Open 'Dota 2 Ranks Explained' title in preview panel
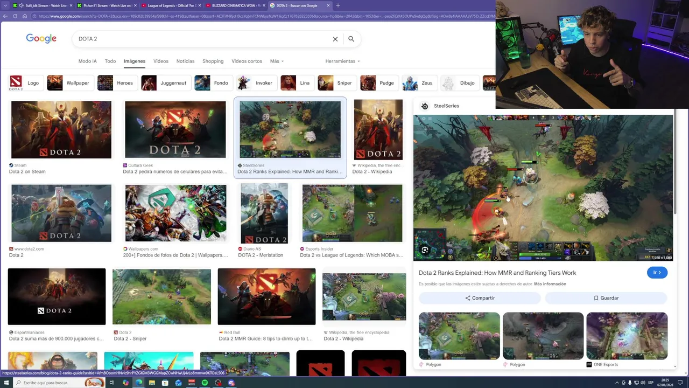This screenshot has width=689, height=388. click(x=497, y=273)
